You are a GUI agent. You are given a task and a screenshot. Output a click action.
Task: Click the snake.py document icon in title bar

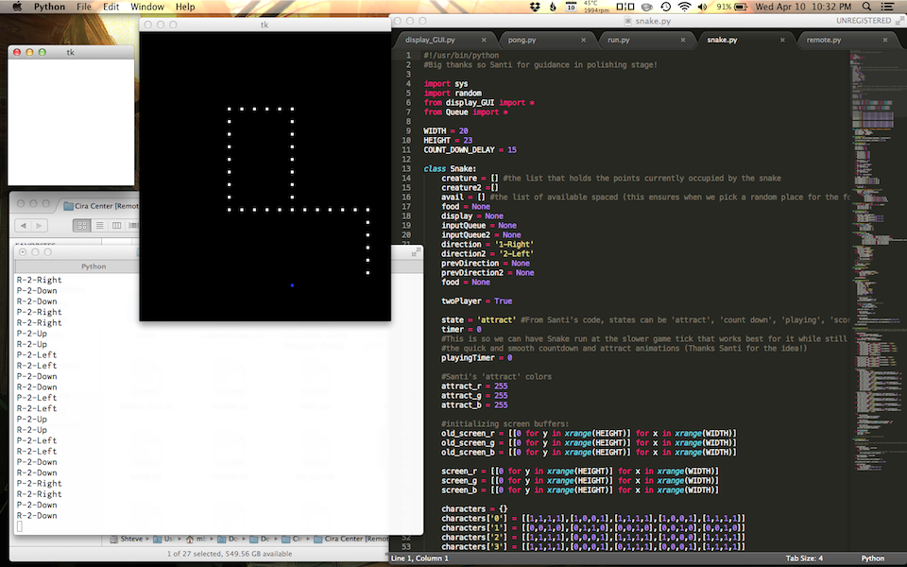628,21
